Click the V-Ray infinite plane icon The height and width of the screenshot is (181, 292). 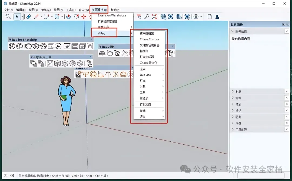point(102,53)
